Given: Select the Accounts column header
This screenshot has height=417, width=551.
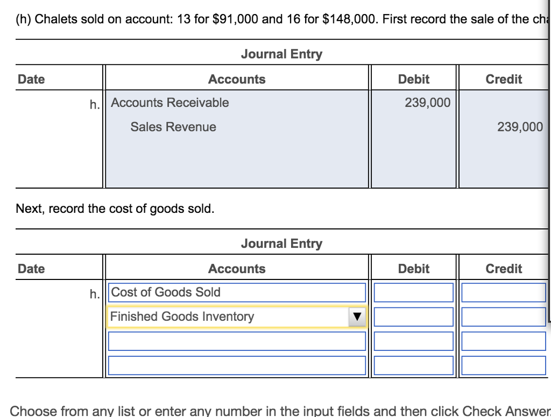Looking at the screenshot, I should (x=237, y=79).
